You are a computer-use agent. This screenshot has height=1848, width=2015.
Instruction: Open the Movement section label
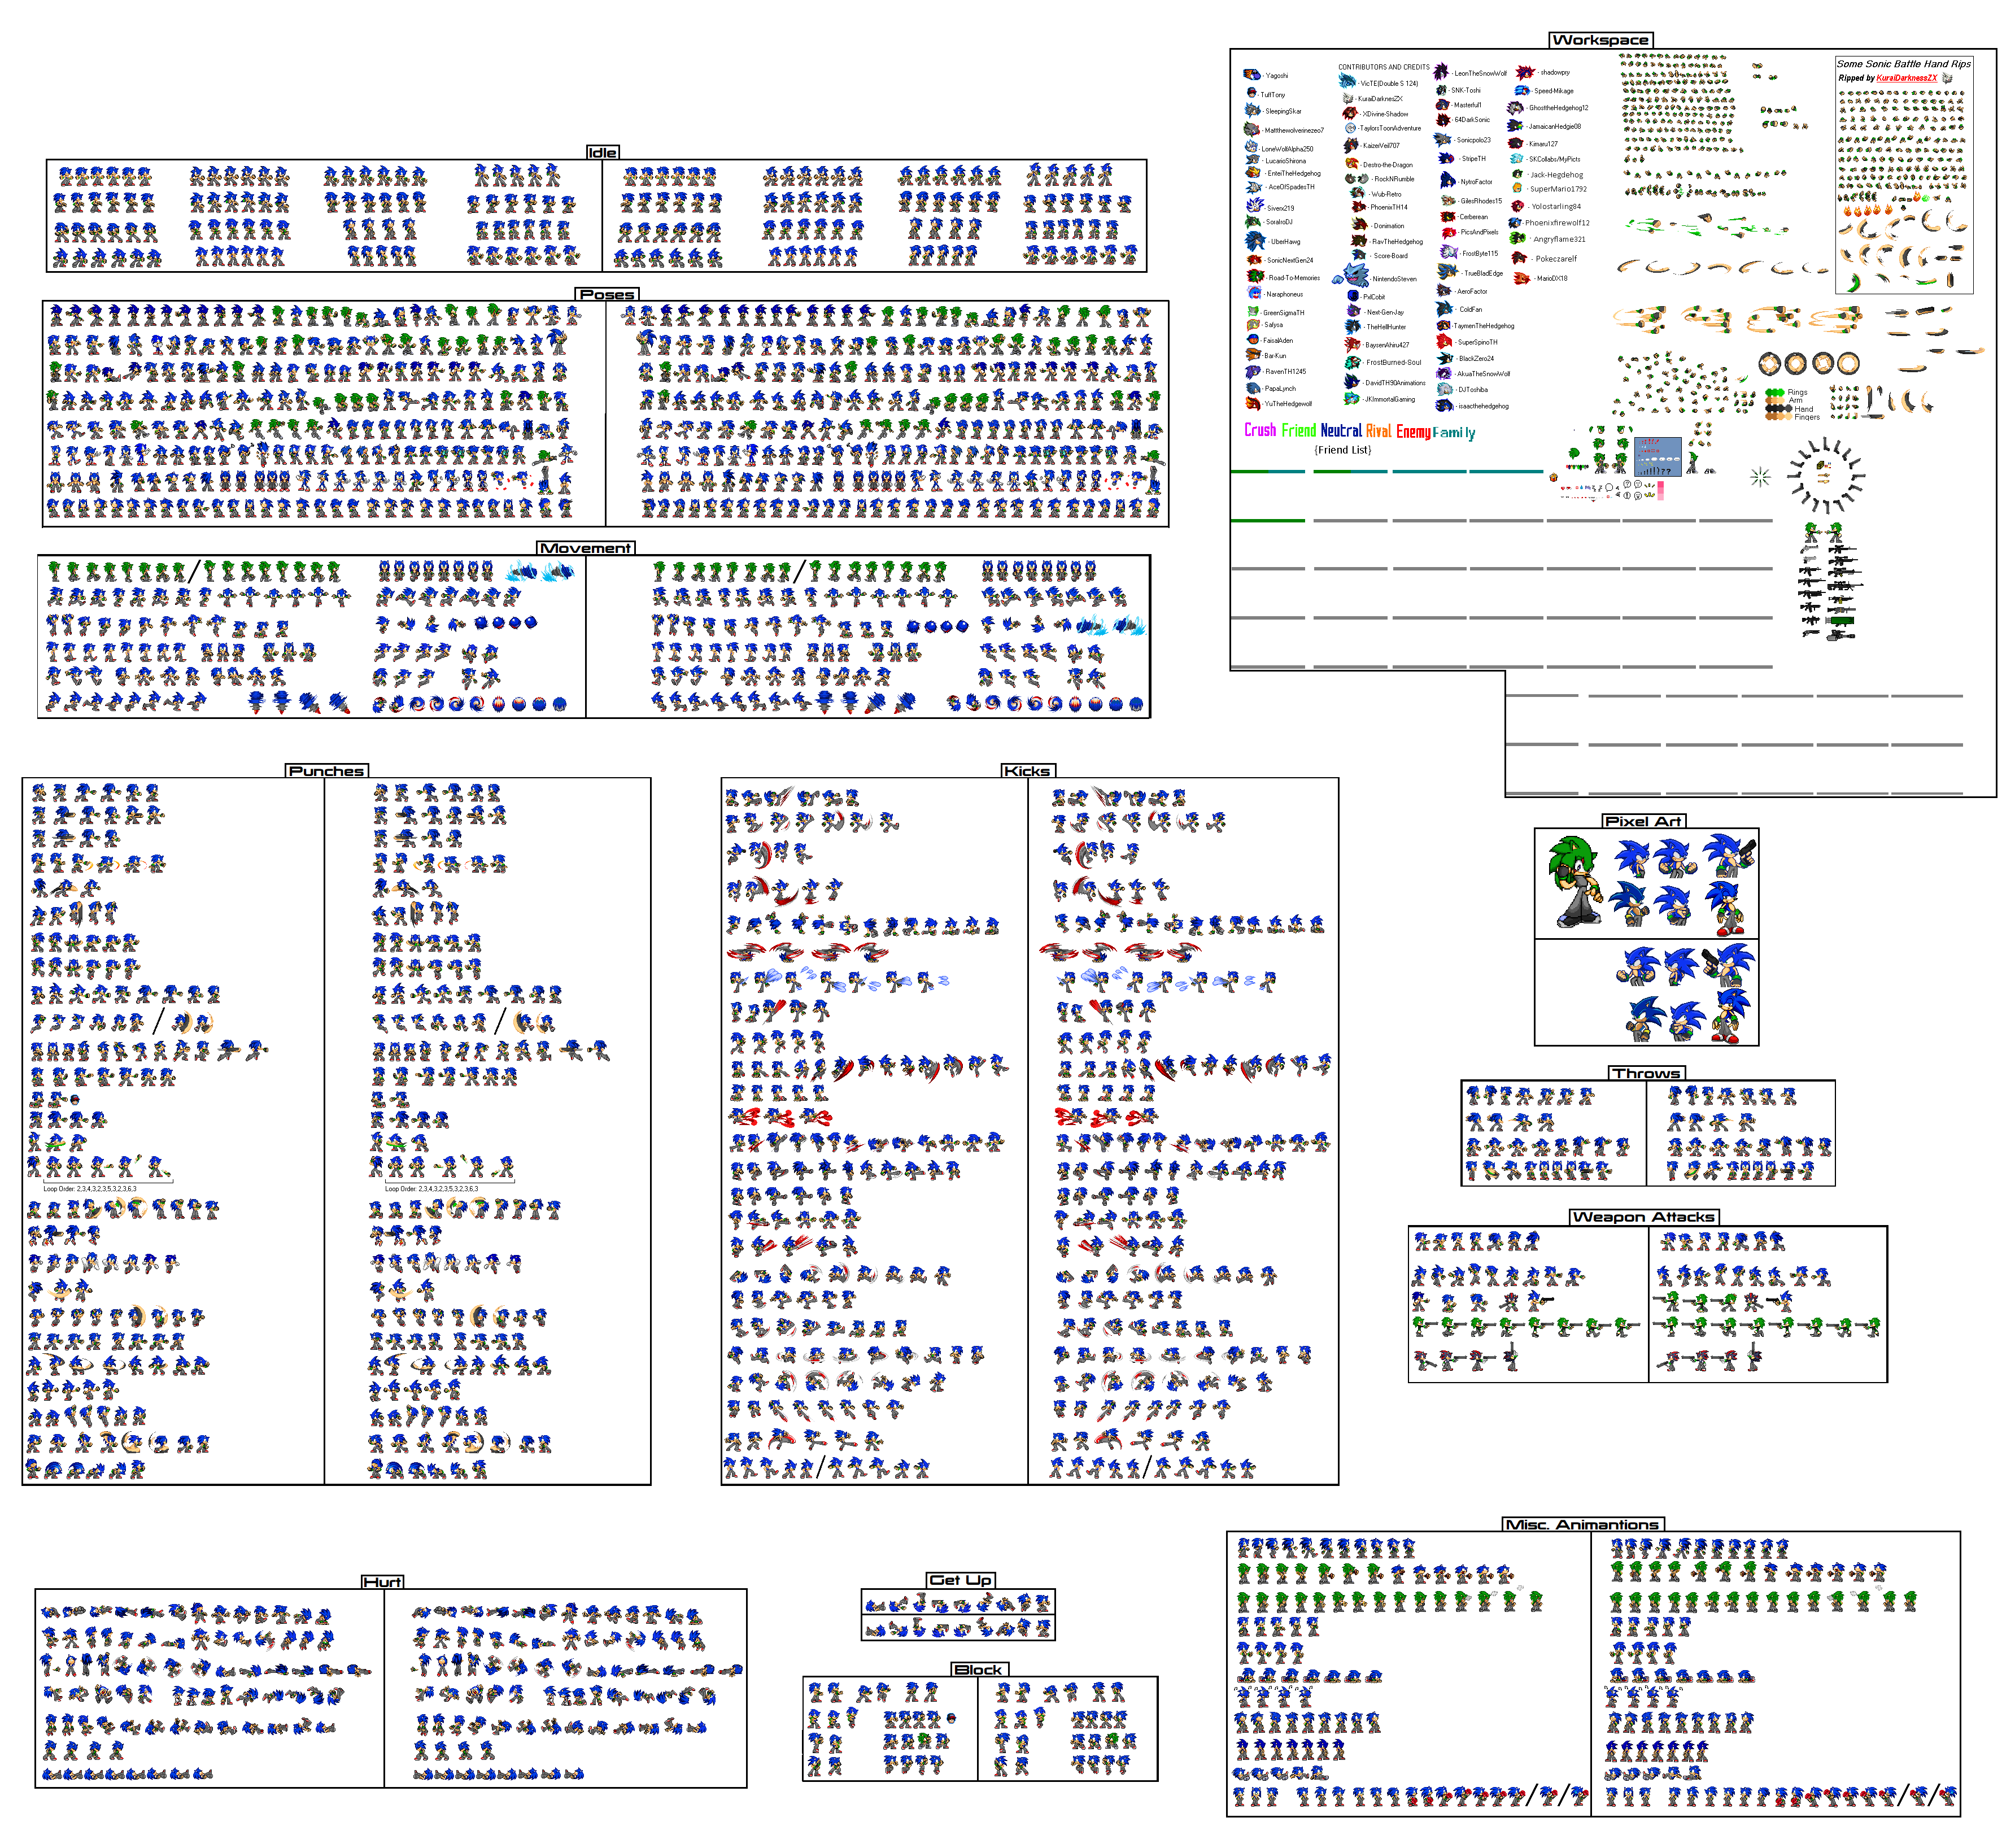tap(585, 548)
